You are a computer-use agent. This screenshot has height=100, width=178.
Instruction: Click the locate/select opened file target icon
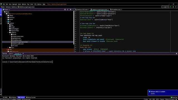point(65,9)
